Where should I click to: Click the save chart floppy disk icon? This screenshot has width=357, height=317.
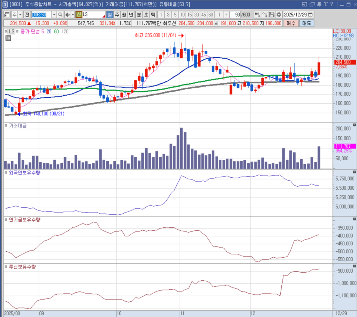tap(272, 15)
